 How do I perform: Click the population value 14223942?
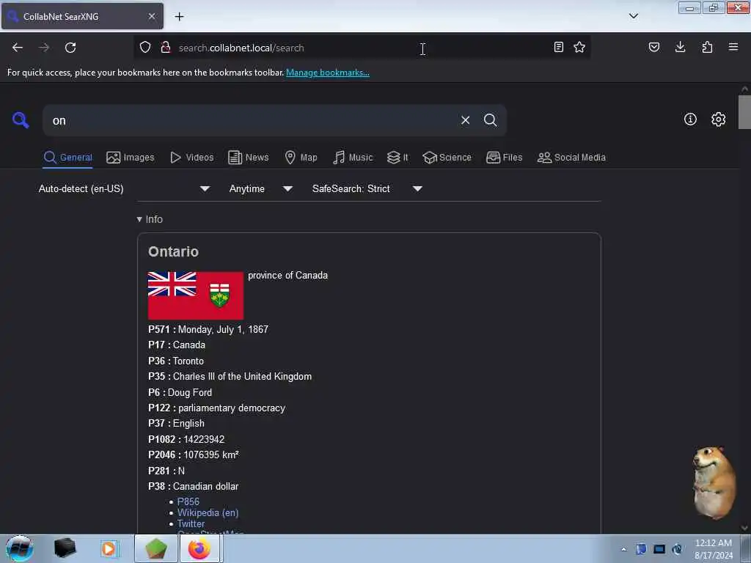click(x=204, y=440)
